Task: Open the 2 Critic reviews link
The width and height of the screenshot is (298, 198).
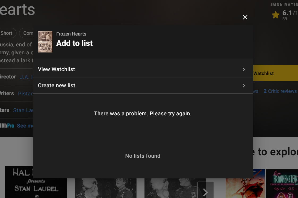Action: 280,91
